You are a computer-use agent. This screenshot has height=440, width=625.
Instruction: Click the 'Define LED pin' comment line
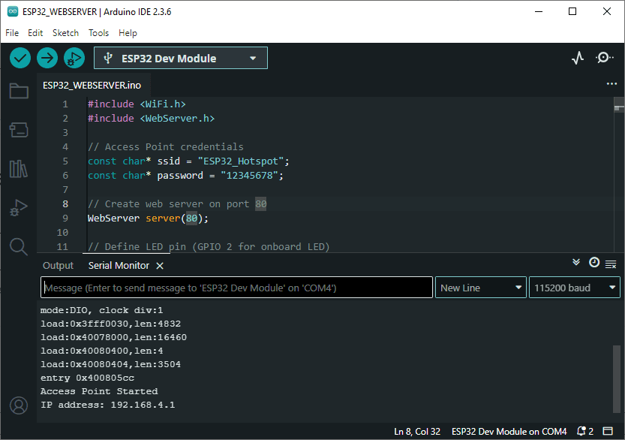(x=209, y=246)
